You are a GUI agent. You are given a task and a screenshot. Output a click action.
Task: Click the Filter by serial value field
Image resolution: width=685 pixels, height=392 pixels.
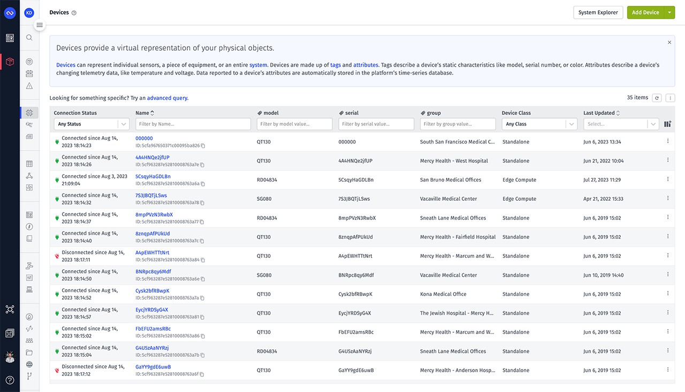[376, 124]
